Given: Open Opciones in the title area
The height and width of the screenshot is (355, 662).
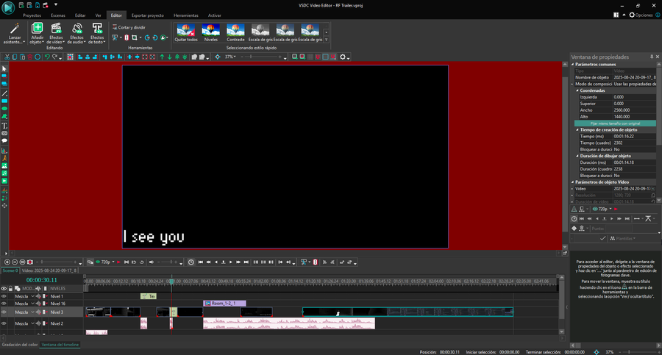Looking at the screenshot, I should [x=641, y=15].
